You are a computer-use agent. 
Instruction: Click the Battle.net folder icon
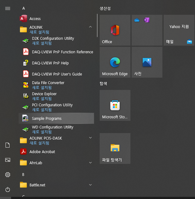pyautogui.click(x=23, y=185)
